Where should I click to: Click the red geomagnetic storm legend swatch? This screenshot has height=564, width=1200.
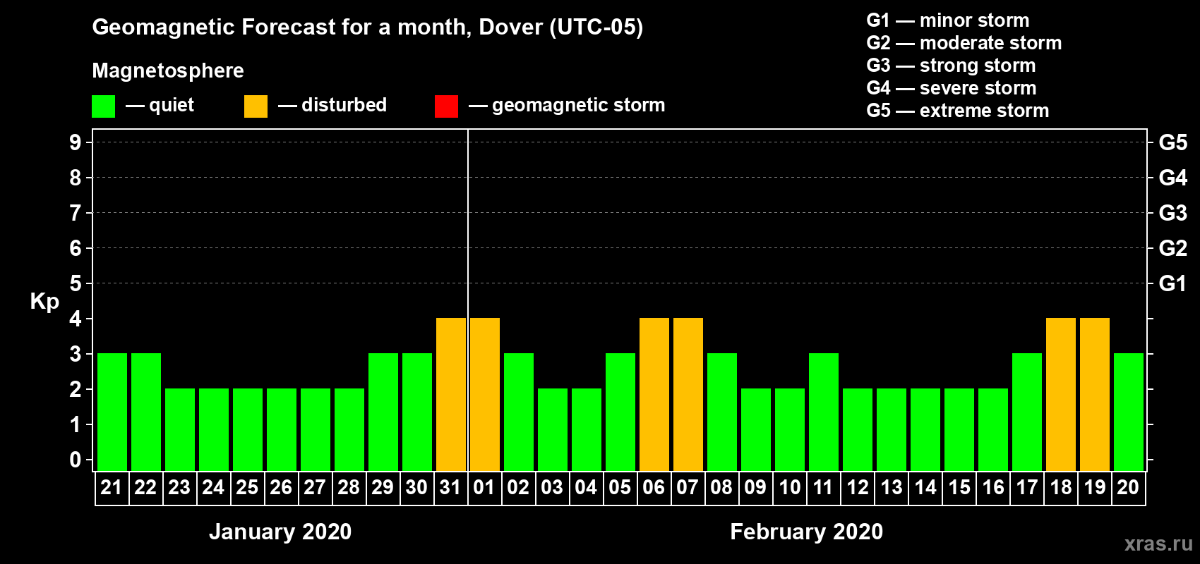(446, 106)
